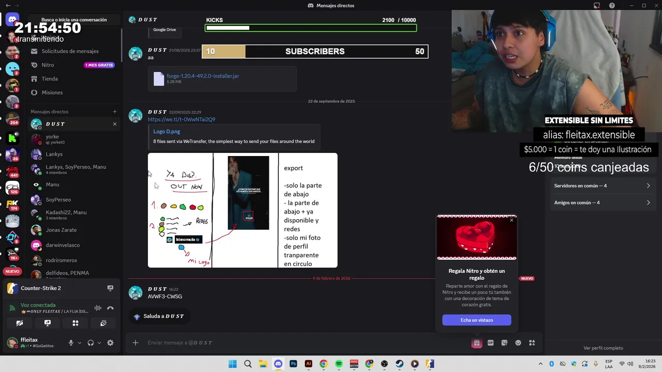This screenshot has width=662, height=372.
Task: Turn on camera in voice panel
Action: pyautogui.click(x=20, y=323)
